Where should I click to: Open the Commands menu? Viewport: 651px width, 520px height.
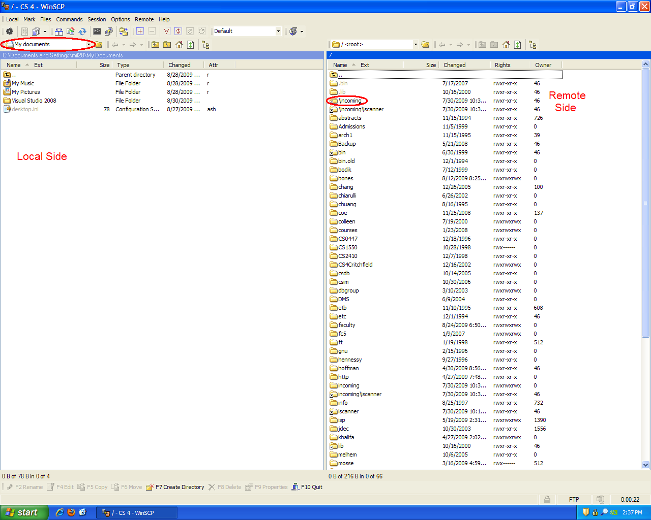(69, 19)
